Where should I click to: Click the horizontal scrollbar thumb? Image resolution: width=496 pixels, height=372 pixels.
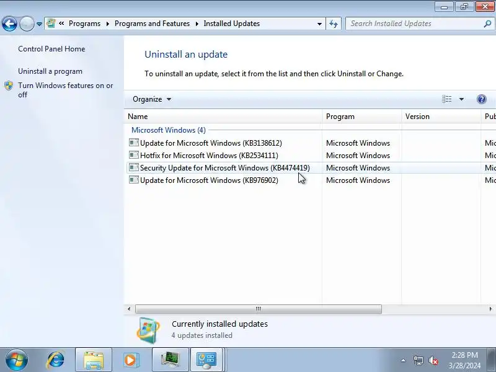pyautogui.click(x=259, y=309)
